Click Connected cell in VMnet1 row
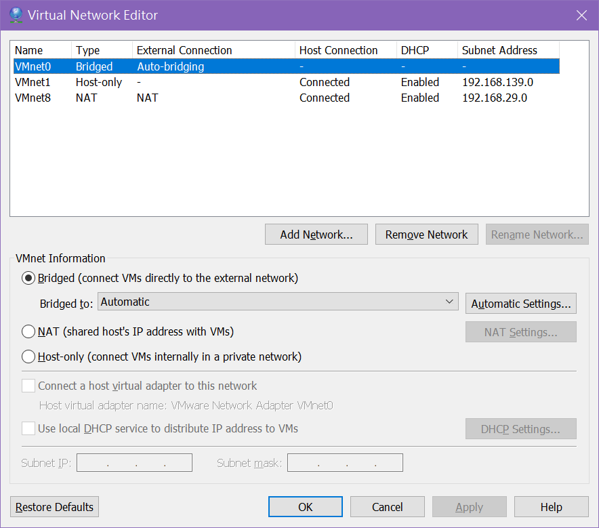Screen dimensions: 599x528 pos(325,82)
